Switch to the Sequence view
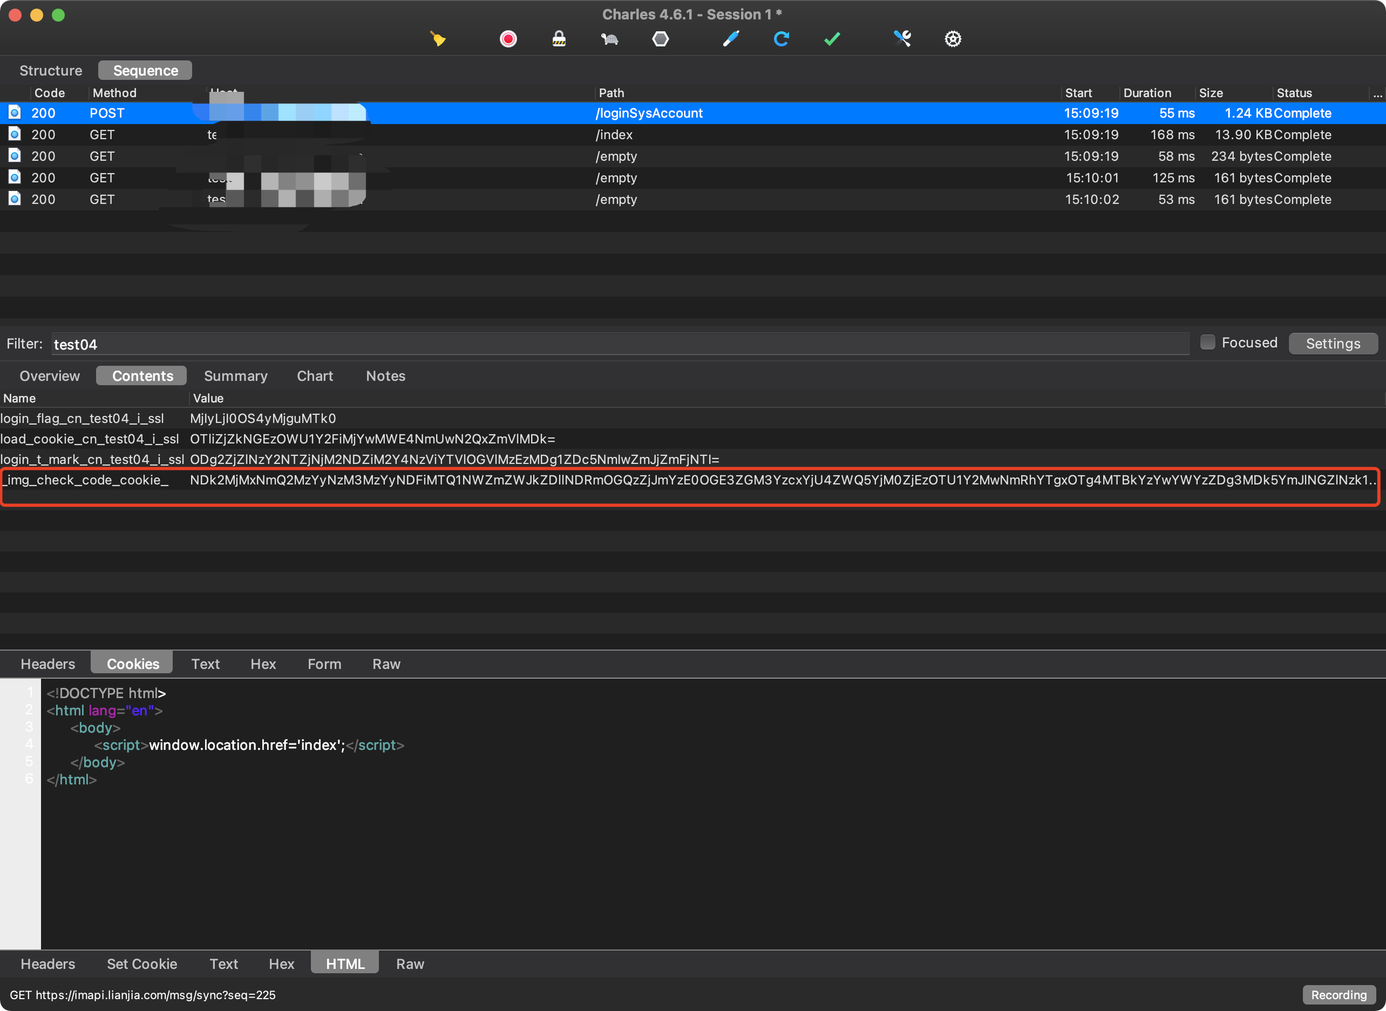Screen dimensions: 1386x1011 coord(145,70)
